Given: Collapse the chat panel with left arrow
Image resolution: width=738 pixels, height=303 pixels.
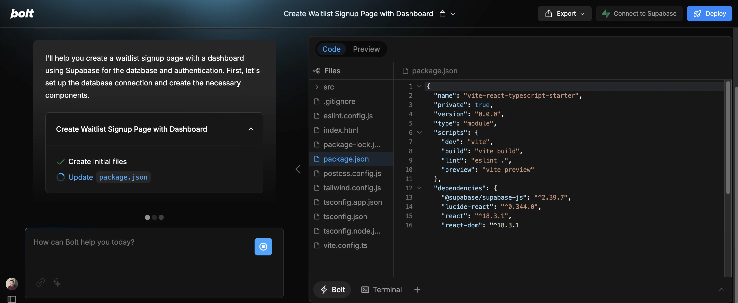Looking at the screenshot, I should tap(298, 169).
